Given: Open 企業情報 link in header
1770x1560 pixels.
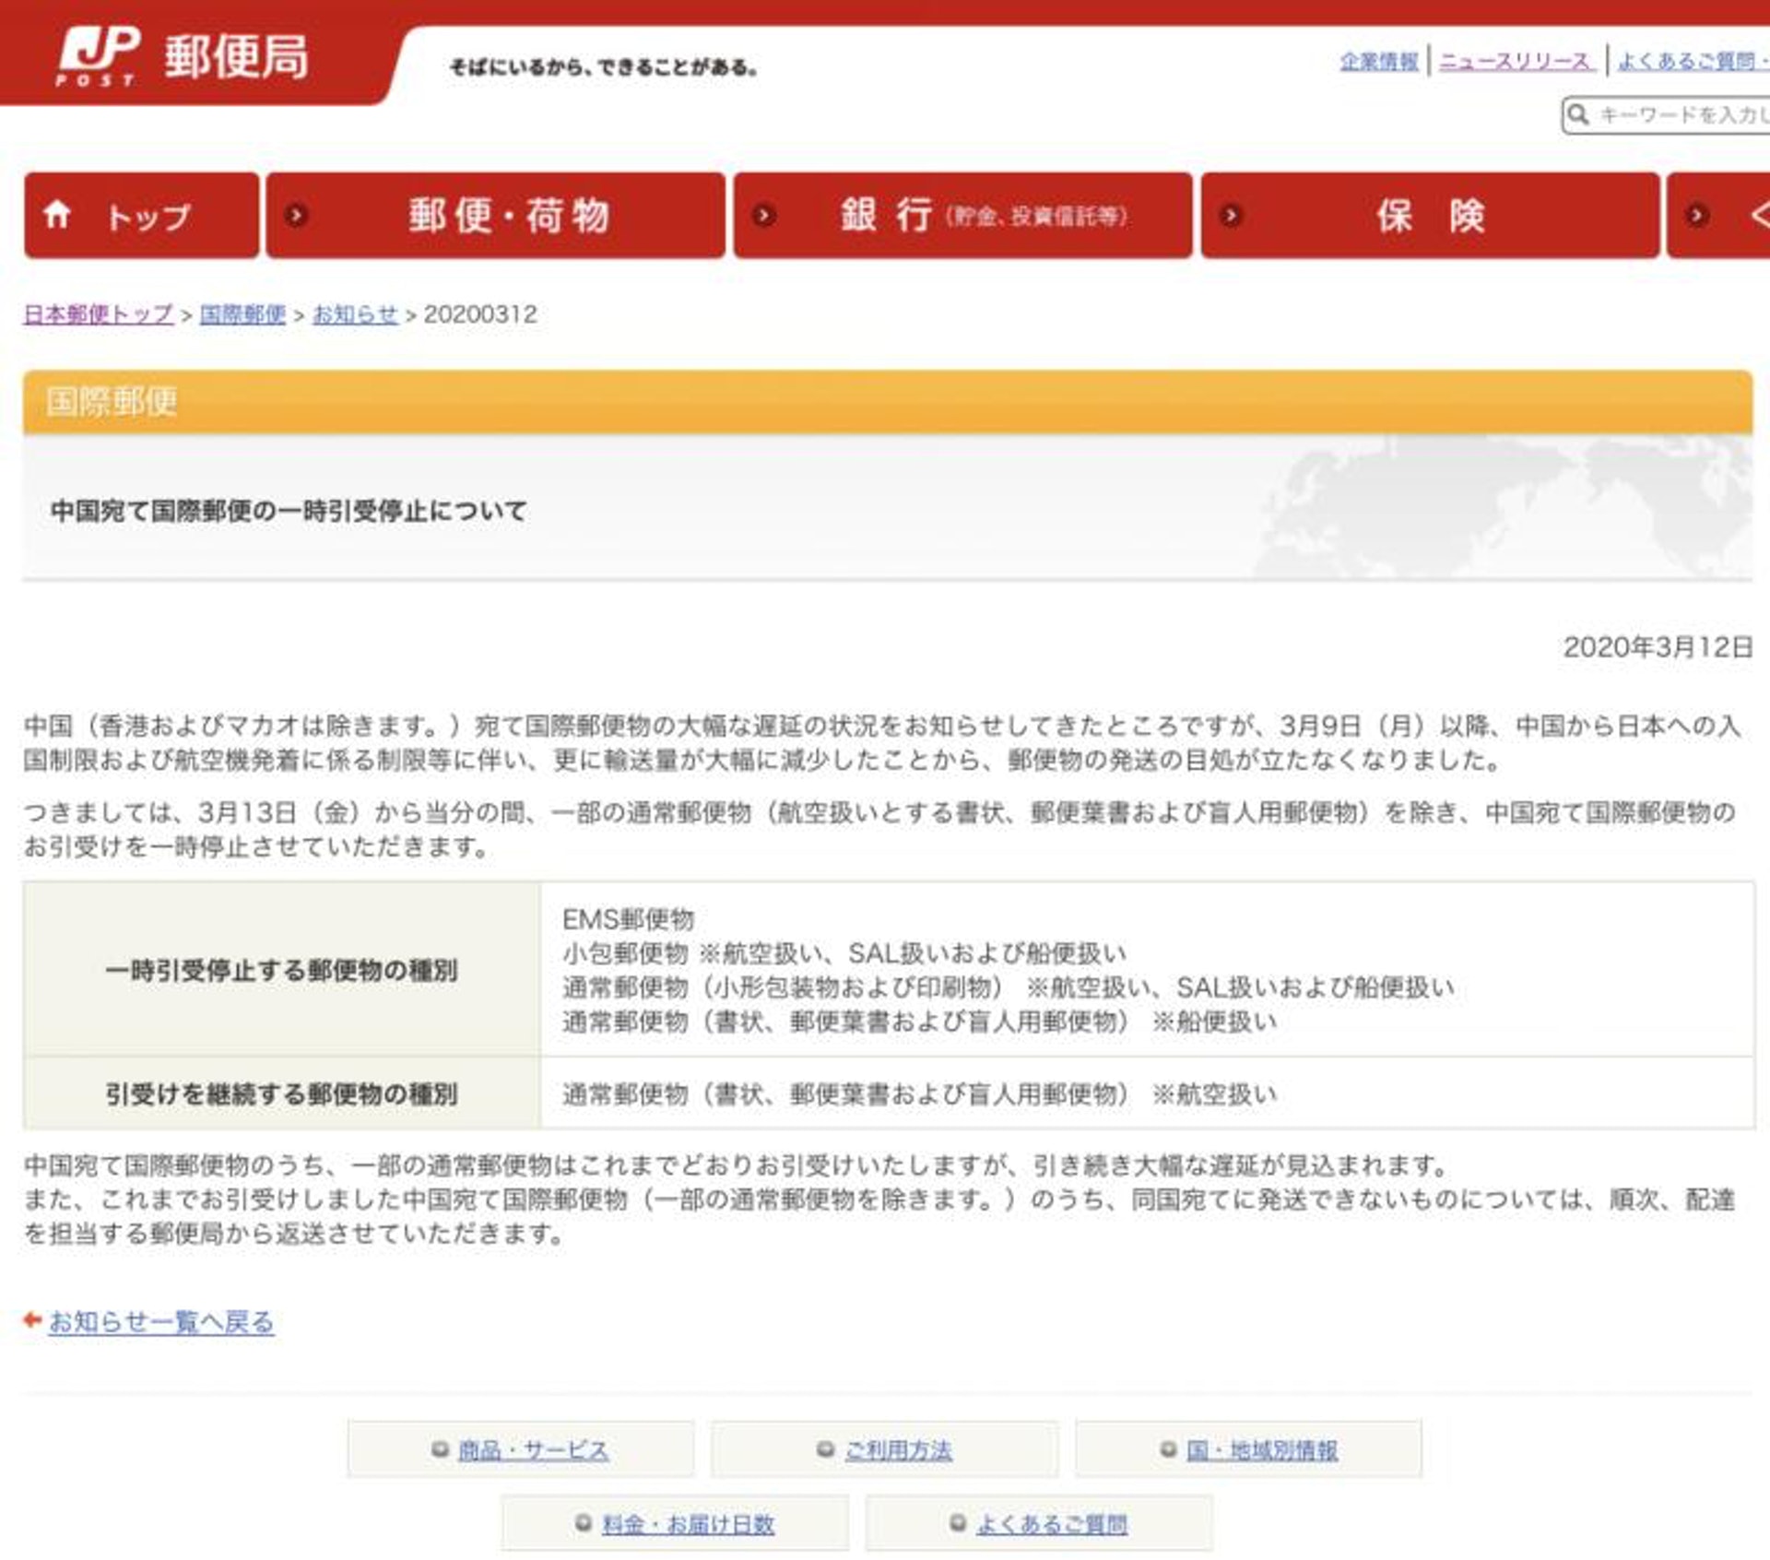Looking at the screenshot, I should click(1379, 62).
